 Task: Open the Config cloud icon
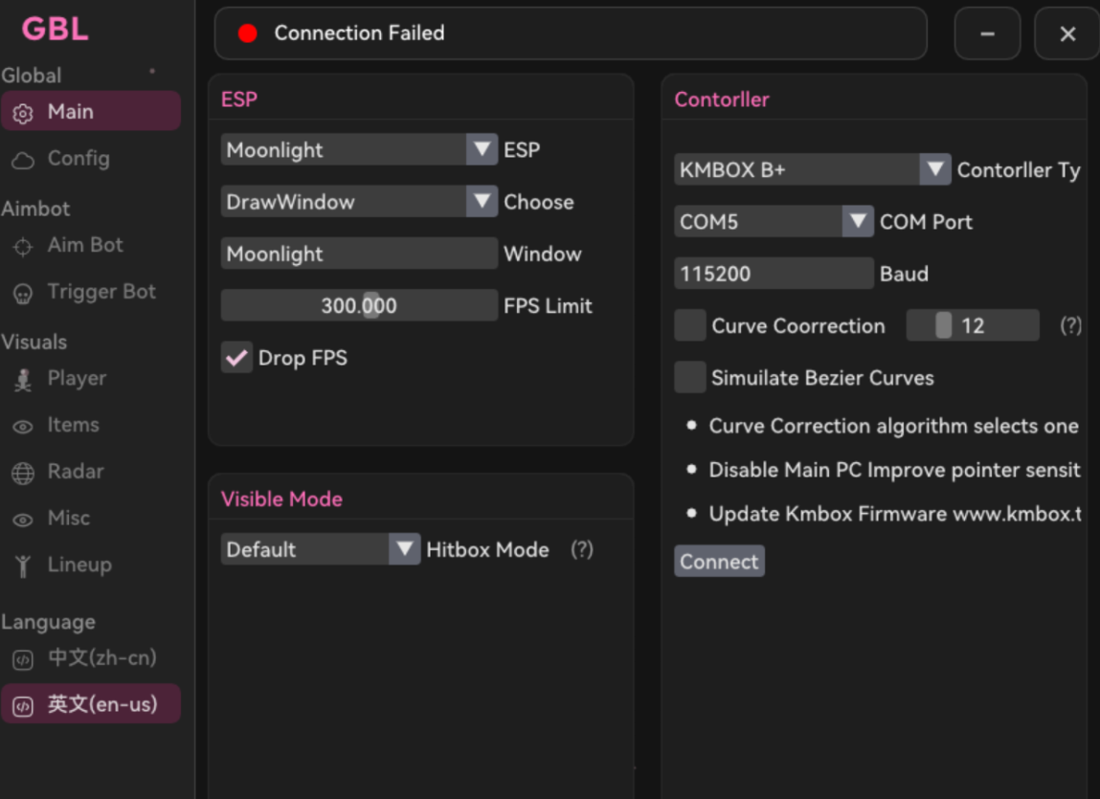point(23,161)
